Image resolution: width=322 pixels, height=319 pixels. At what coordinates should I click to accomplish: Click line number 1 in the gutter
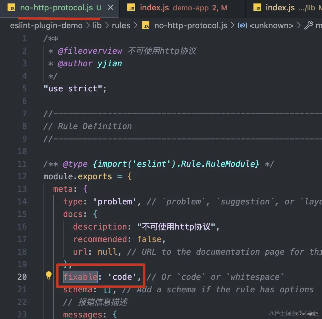(25, 39)
